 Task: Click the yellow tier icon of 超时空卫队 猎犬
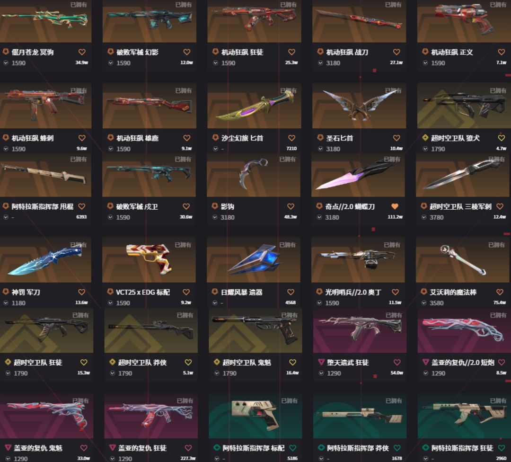click(425, 138)
